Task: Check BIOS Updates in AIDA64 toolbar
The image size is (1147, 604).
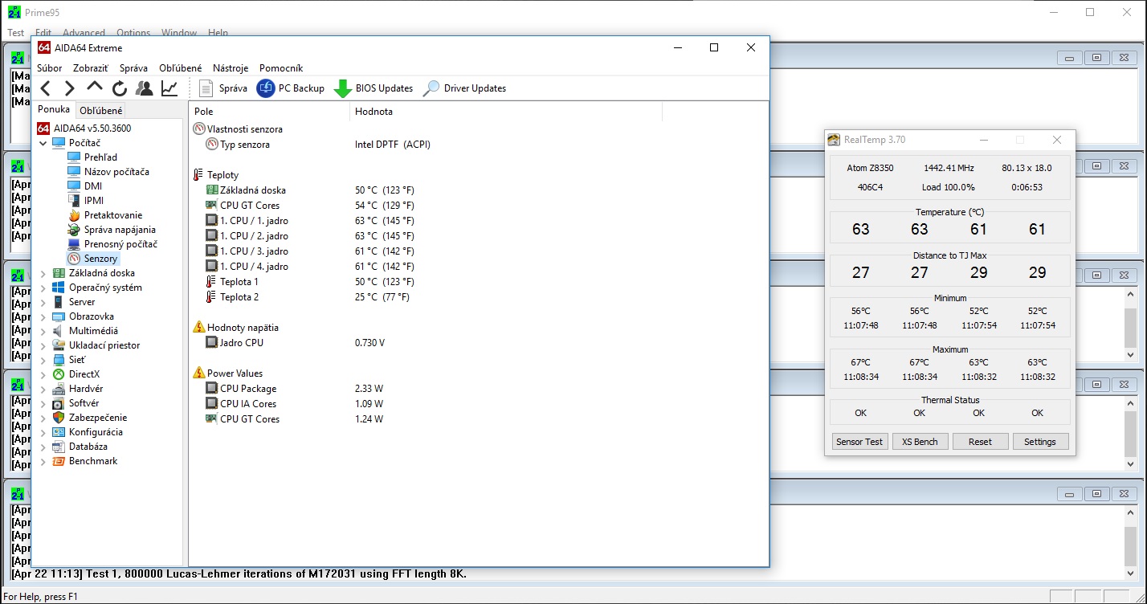Action: (373, 88)
